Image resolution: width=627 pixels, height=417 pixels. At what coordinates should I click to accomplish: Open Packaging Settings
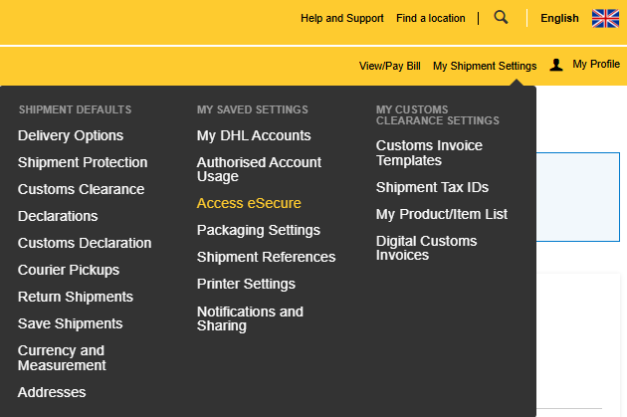pyautogui.click(x=259, y=230)
